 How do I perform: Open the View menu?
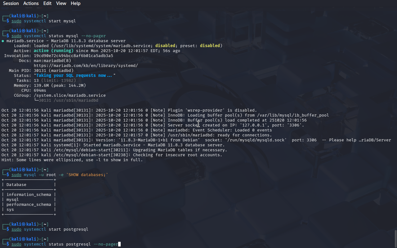point(61,3)
